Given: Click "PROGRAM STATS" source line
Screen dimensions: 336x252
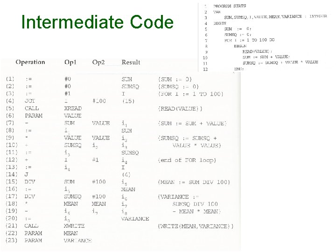Looking at the screenshot, I should (x=230, y=6).
